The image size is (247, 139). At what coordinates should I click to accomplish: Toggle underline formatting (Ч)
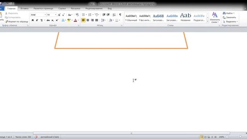click(41, 20)
